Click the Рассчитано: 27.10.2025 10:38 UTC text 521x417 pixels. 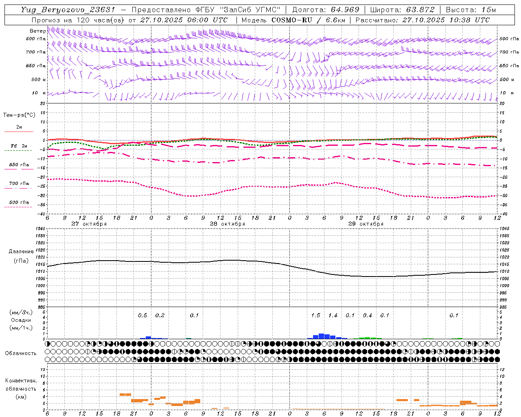point(422,20)
